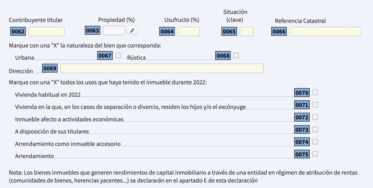Focus the Referencia Catastral field 0066
The width and height of the screenshot is (373, 188).
[326, 32]
